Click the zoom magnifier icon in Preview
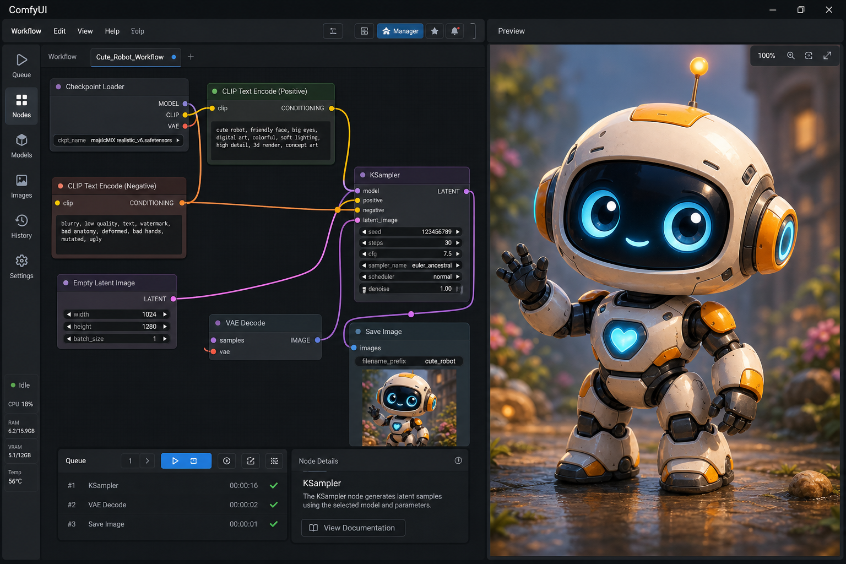This screenshot has width=846, height=564. 790,56
